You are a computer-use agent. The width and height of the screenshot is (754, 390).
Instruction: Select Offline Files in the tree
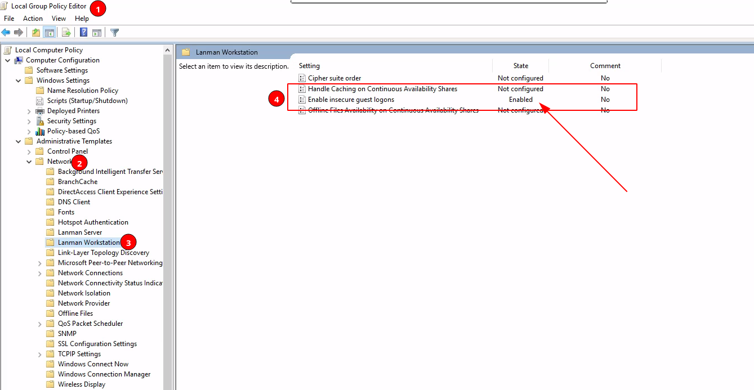pyautogui.click(x=75, y=313)
